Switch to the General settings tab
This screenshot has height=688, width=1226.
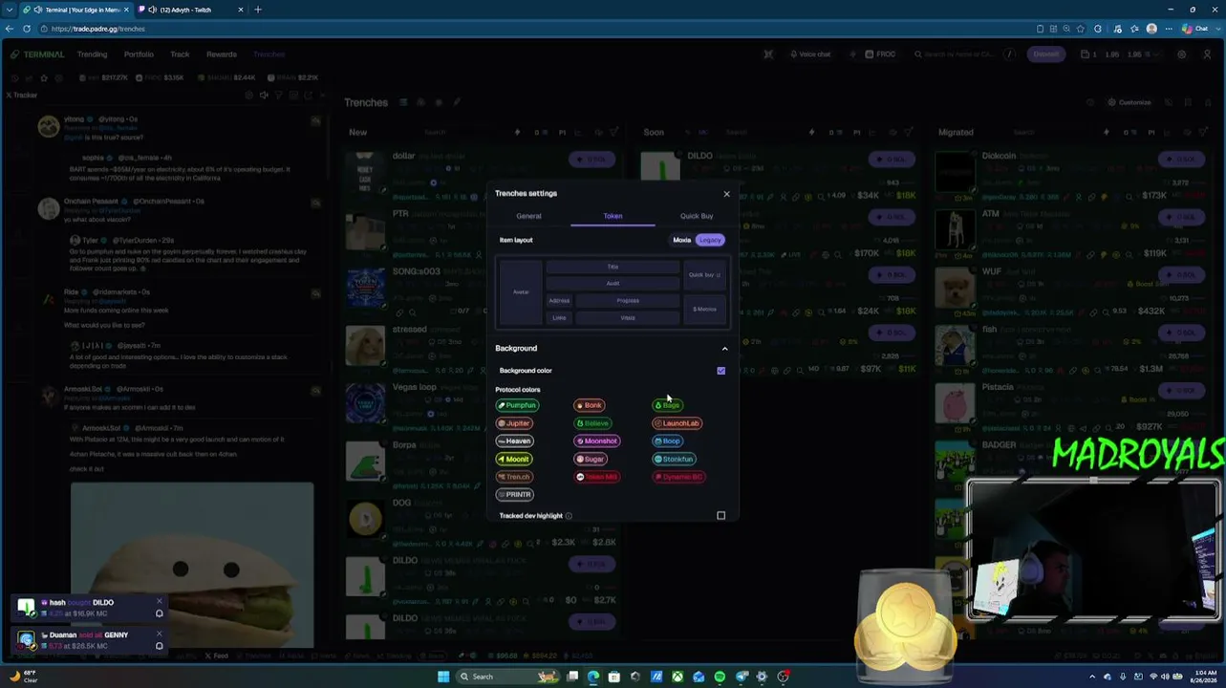click(x=528, y=216)
